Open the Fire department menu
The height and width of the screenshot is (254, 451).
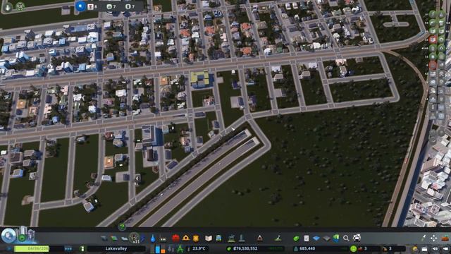click(x=186, y=238)
